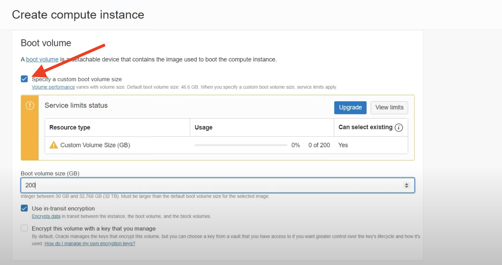
Task: Open How do I manage my own encryption keys link
Action: click(89, 243)
